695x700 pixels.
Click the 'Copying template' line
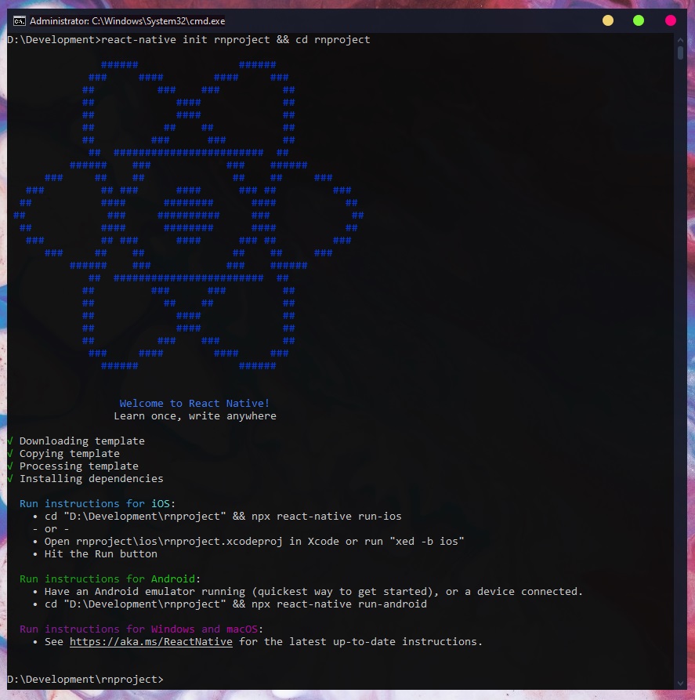(x=70, y=454)
